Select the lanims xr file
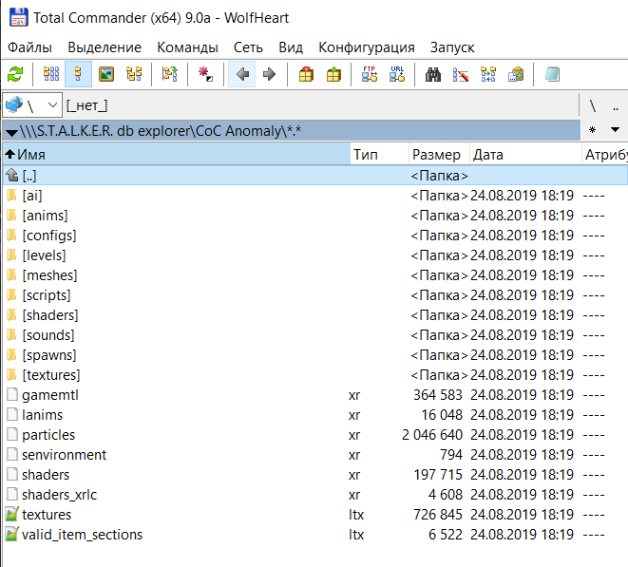Screen dimensions: 628x567 314,415
